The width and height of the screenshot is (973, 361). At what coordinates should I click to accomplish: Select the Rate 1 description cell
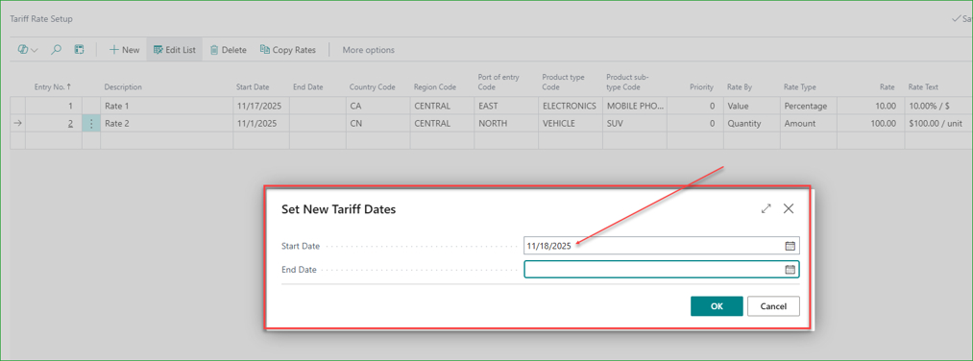pyautogui.click(x=166, y=106)
